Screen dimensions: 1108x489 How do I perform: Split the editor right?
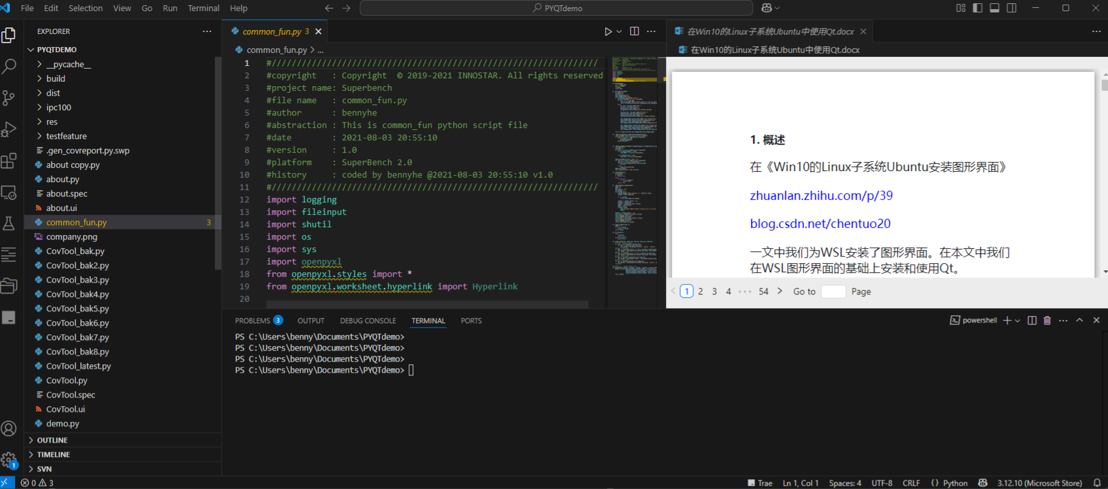(635, 31)
